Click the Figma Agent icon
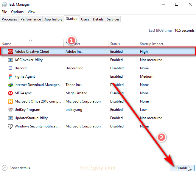Viewport: 196px width, 174px height. click(x=10, y=76)
